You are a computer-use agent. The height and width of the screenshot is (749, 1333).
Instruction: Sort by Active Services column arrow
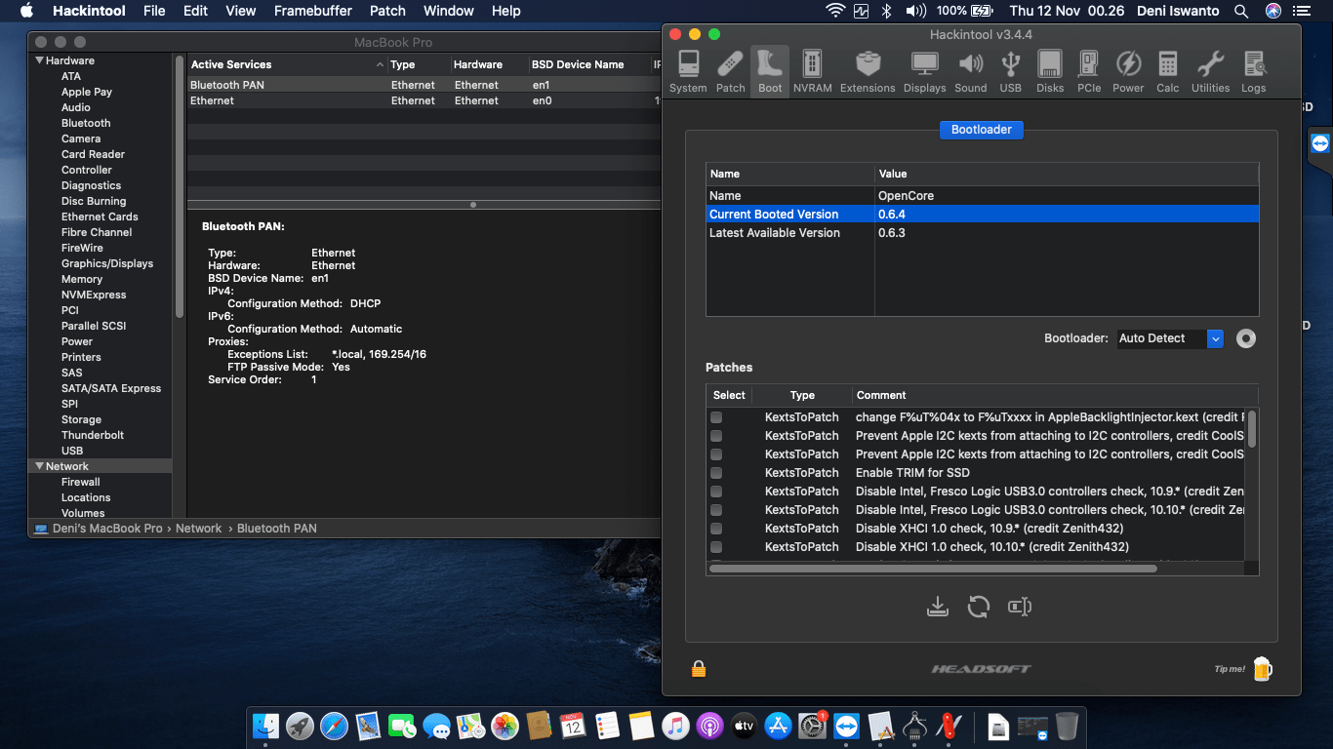pyautogui.click(x=380, y=64)
